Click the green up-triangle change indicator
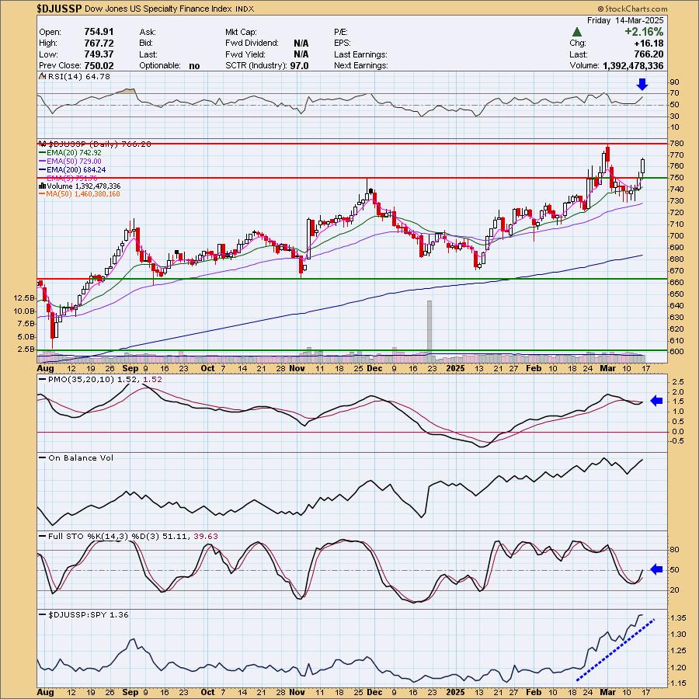 [577, 32]
